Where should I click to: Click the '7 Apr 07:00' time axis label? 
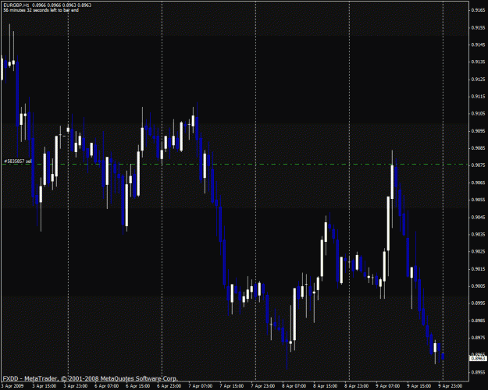201,386
